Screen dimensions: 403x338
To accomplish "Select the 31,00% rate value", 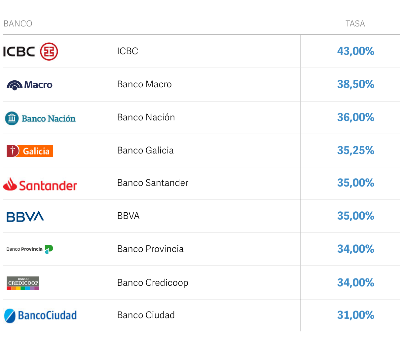I will click(355, 315).
